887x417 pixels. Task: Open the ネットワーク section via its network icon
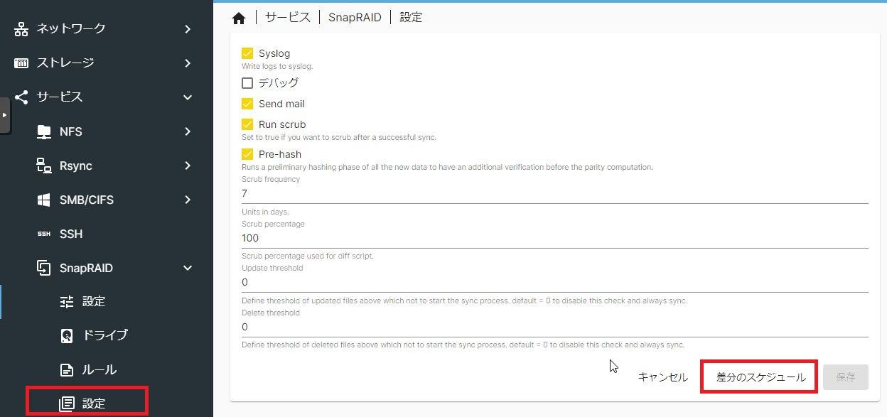coord(21,28)
